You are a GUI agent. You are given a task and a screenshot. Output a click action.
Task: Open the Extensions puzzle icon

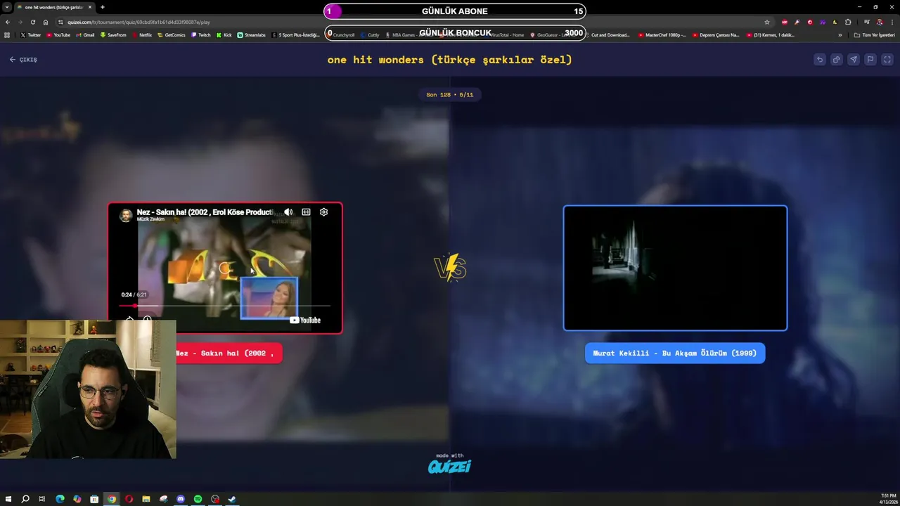coord(848,22)
